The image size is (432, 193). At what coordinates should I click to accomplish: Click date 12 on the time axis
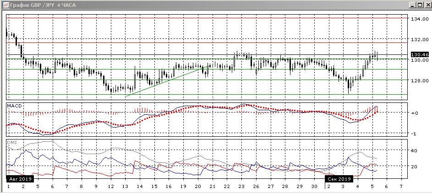point(111,187)
